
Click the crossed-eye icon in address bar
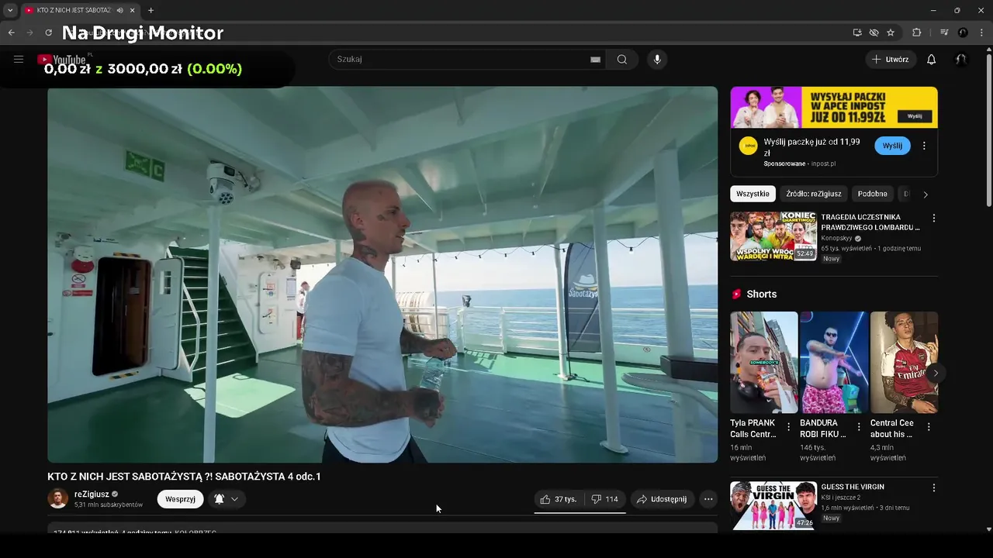click(874, 33)
